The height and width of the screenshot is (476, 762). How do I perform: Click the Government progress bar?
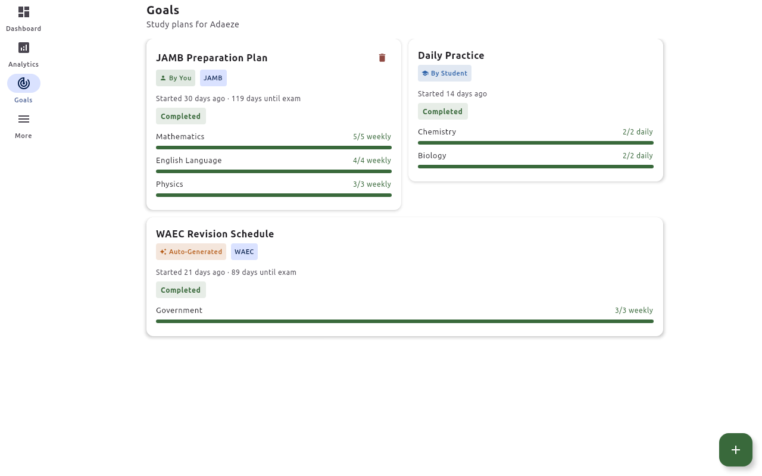[x=405, y=321]
